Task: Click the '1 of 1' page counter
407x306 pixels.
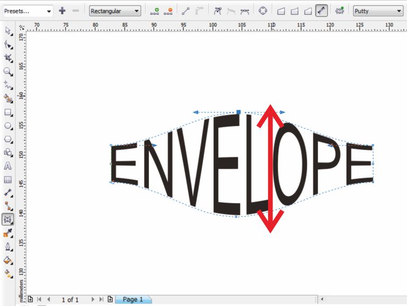Action: coord(70,300)
